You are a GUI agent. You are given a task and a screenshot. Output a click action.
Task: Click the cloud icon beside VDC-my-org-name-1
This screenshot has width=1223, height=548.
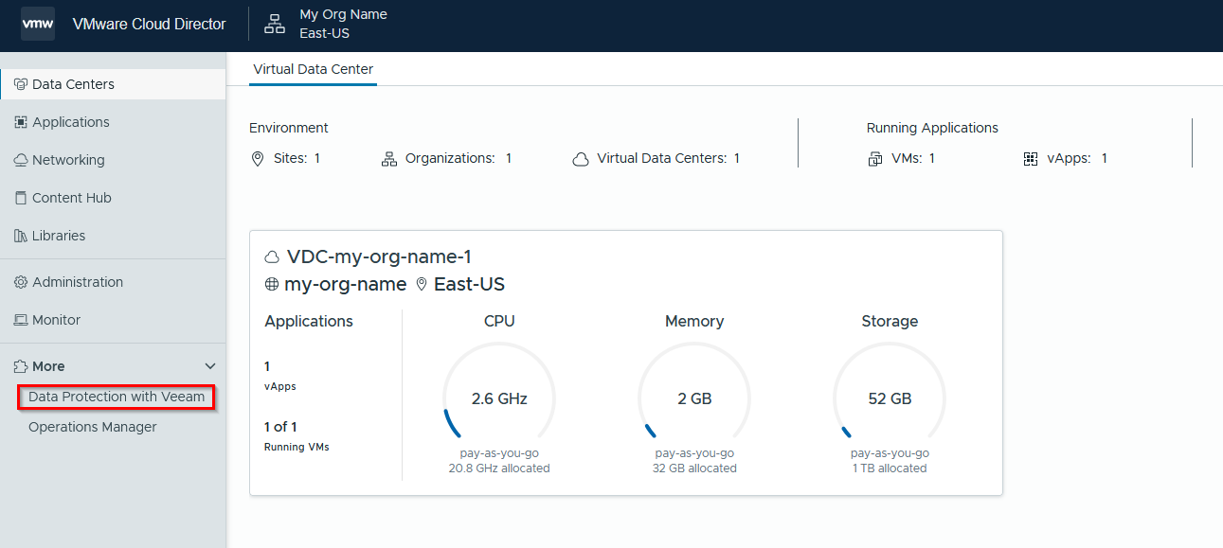tap(273, 257)
